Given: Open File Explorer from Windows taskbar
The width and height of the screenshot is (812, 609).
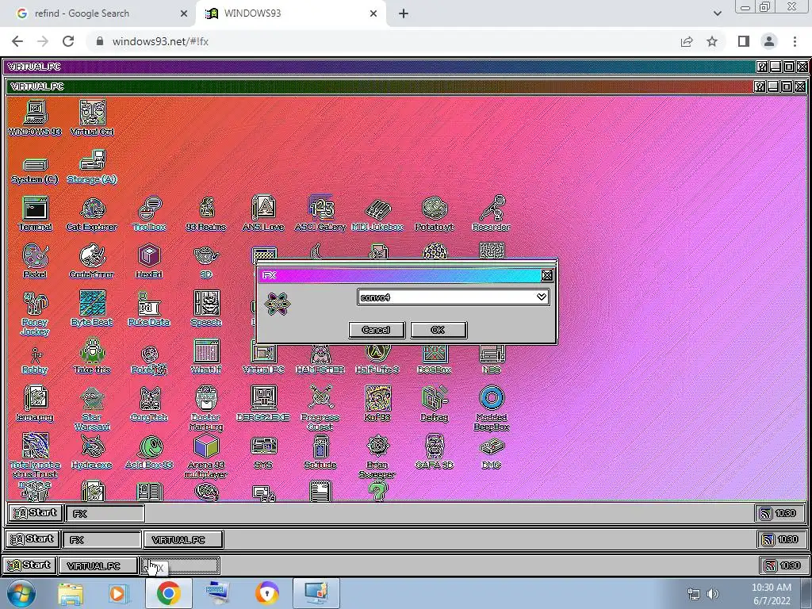Looking at the screenshot, I should (x=71, y=593).
